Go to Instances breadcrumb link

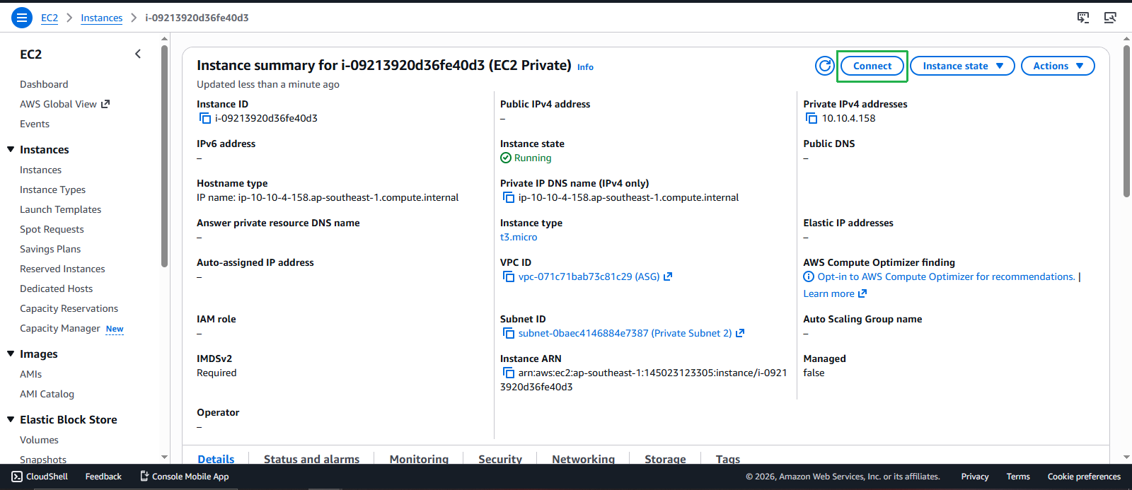[101, 18]
